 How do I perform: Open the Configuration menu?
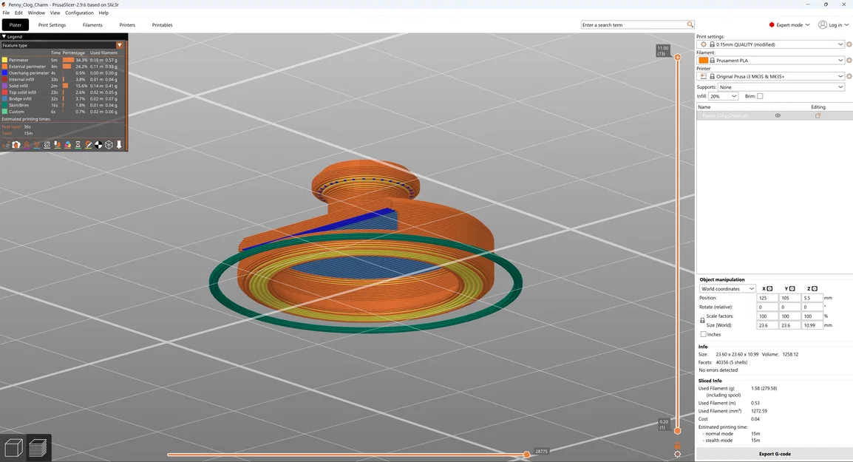[x=79, y=13]
